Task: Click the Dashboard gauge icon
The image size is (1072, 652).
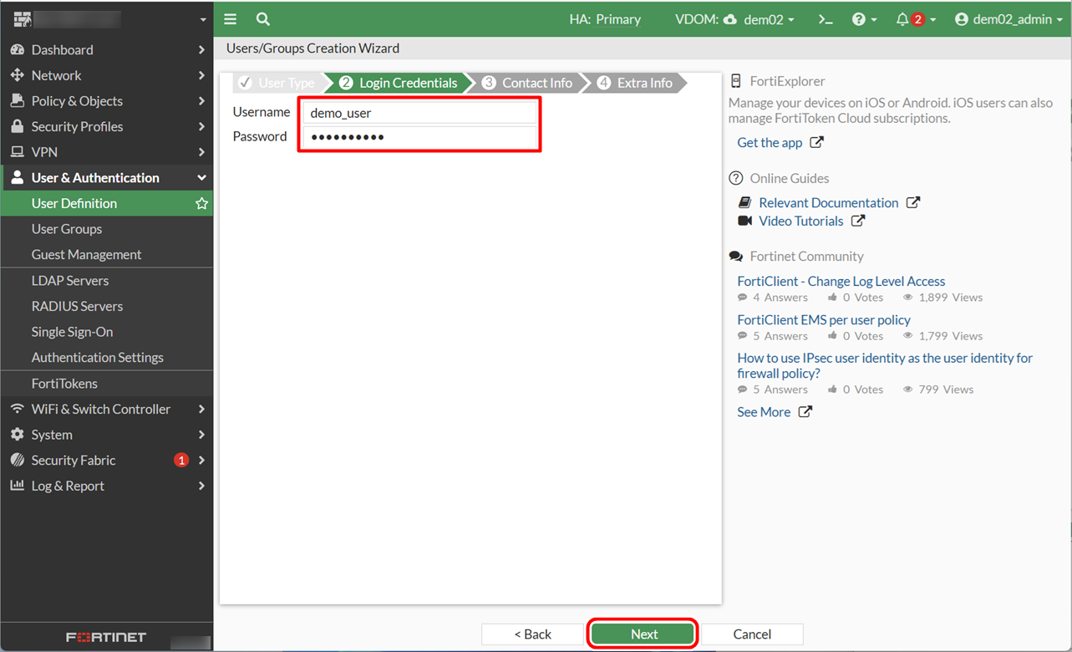Action: (17, 50)
